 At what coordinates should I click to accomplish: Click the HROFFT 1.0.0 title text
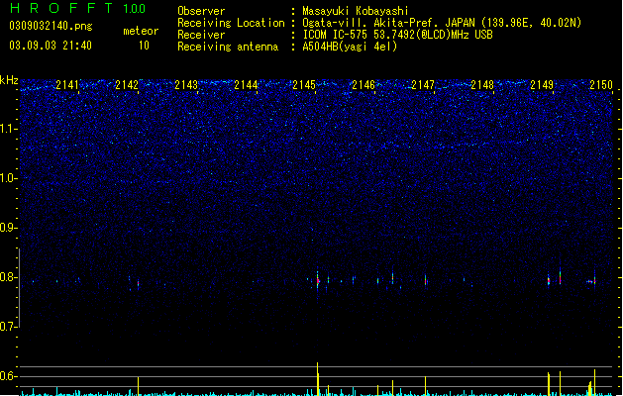tap(78, 8)
